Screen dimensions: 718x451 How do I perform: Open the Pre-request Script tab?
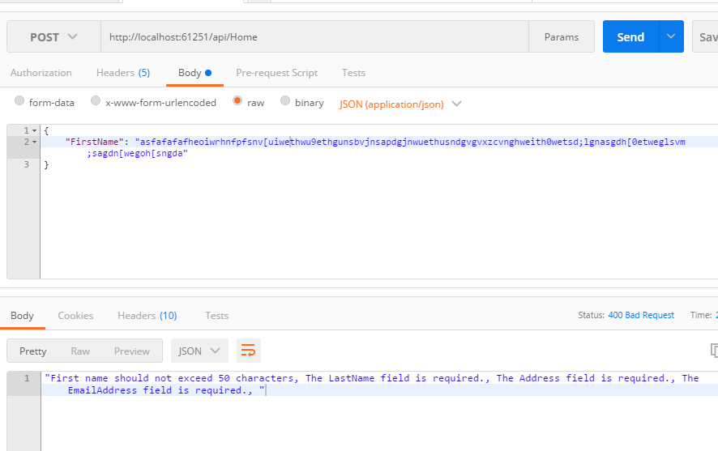276,73
